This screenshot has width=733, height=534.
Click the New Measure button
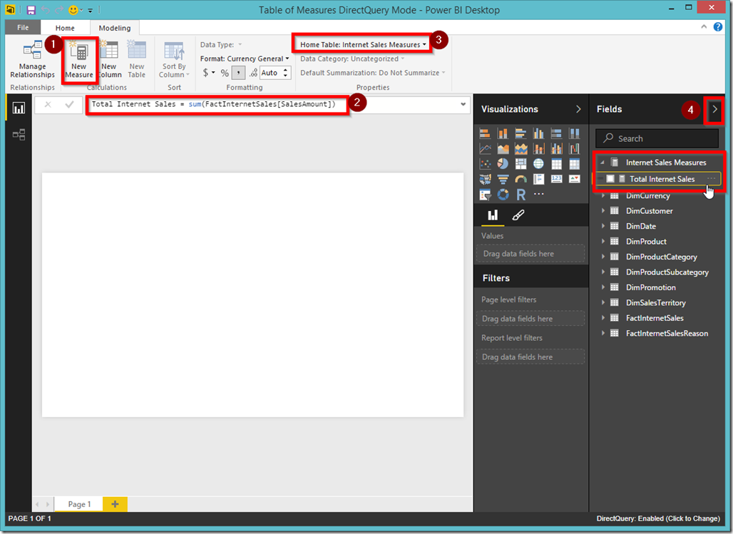click(79, 59)
